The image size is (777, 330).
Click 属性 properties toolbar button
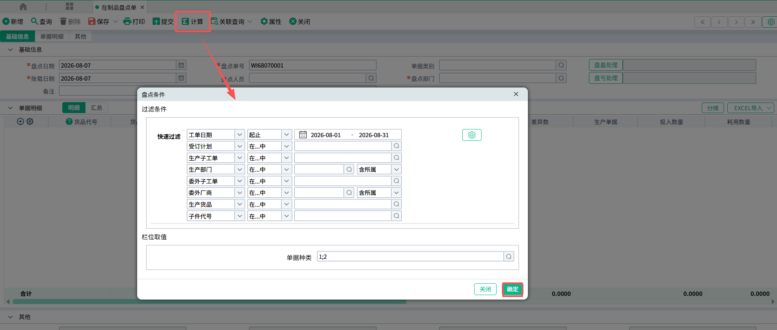[271, 21]
